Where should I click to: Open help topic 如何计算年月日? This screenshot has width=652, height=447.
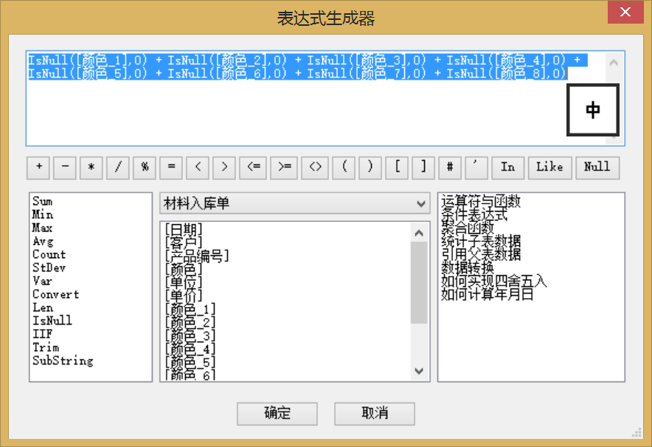pyautogui.click(x=488, y=294)
